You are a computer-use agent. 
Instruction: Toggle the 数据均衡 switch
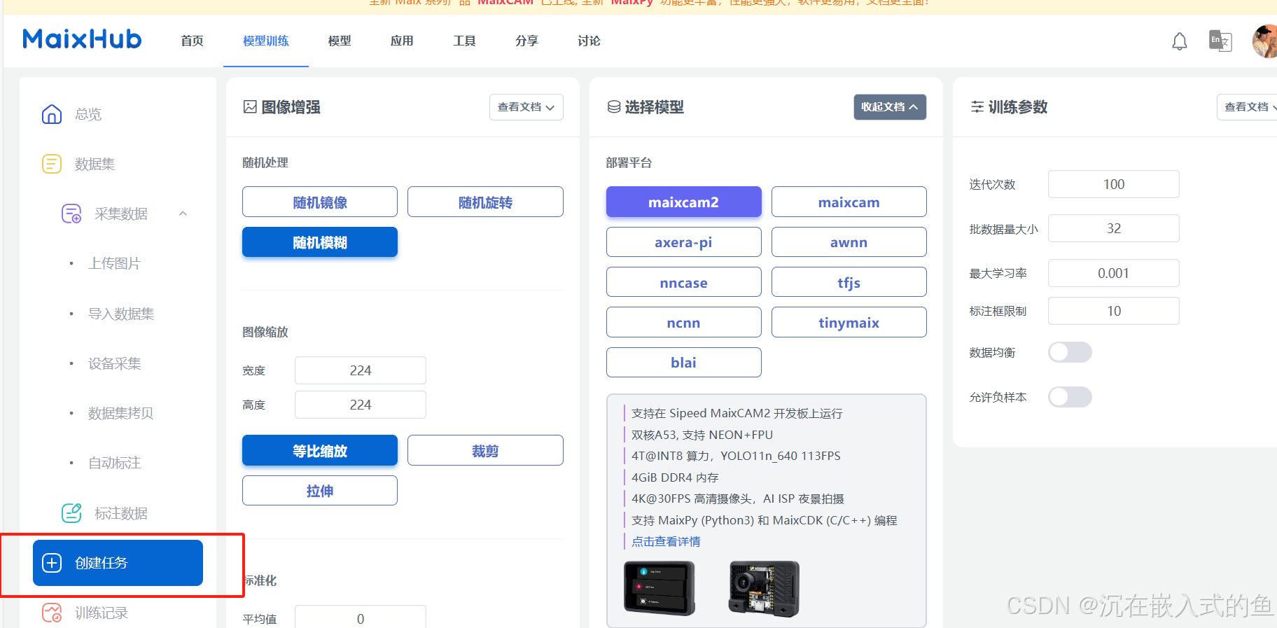[1070, 352]
